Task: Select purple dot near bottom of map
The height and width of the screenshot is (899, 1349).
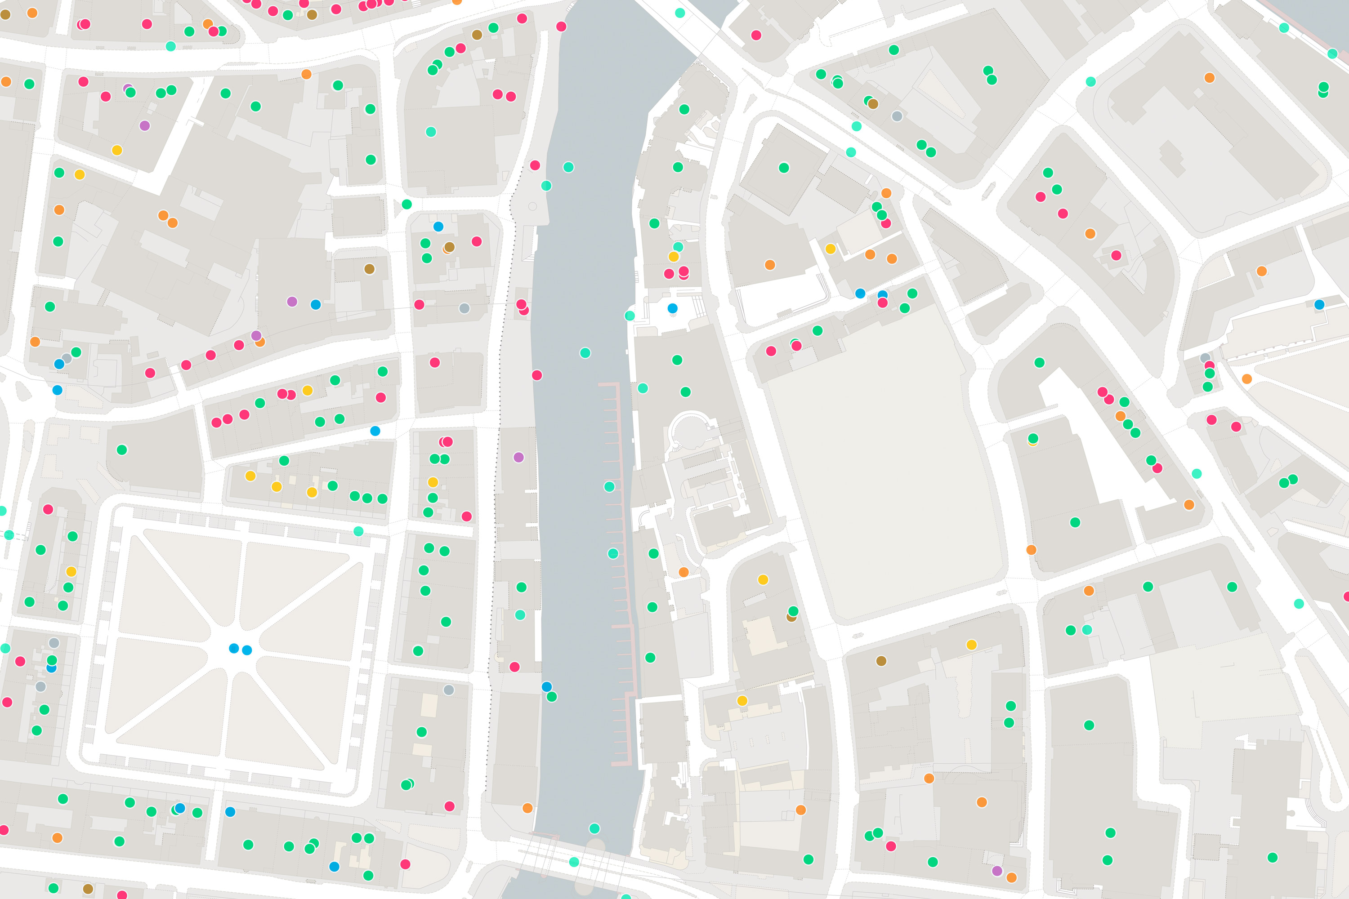Action: point(997,870)
